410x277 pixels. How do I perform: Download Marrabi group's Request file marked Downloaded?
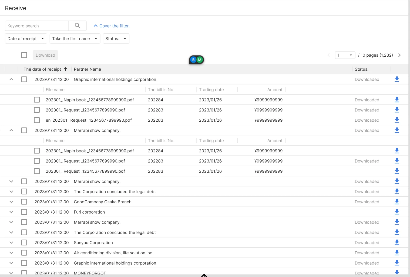click(397, 161)
